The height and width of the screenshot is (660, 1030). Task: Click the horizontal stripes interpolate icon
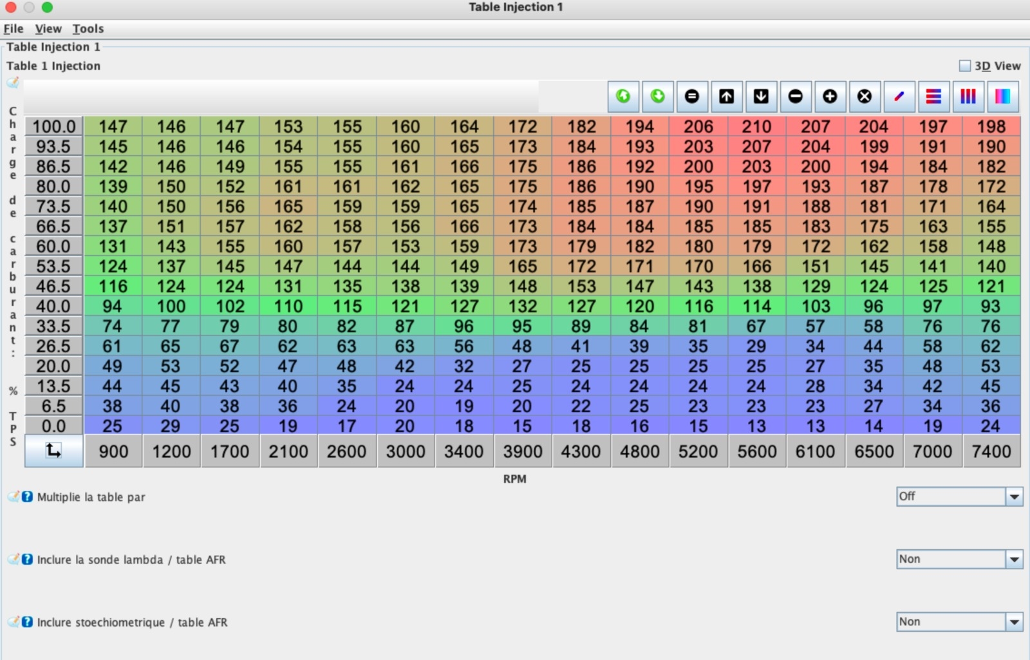point(933,97)
